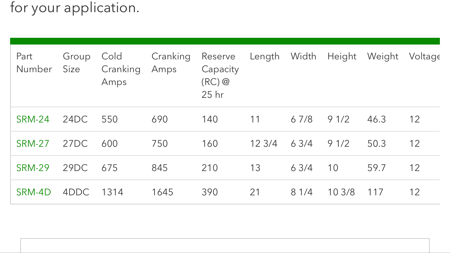The height and width of the screenshot is (253, 450).
Task: Click the Weight column header
Action: (383, 56)
